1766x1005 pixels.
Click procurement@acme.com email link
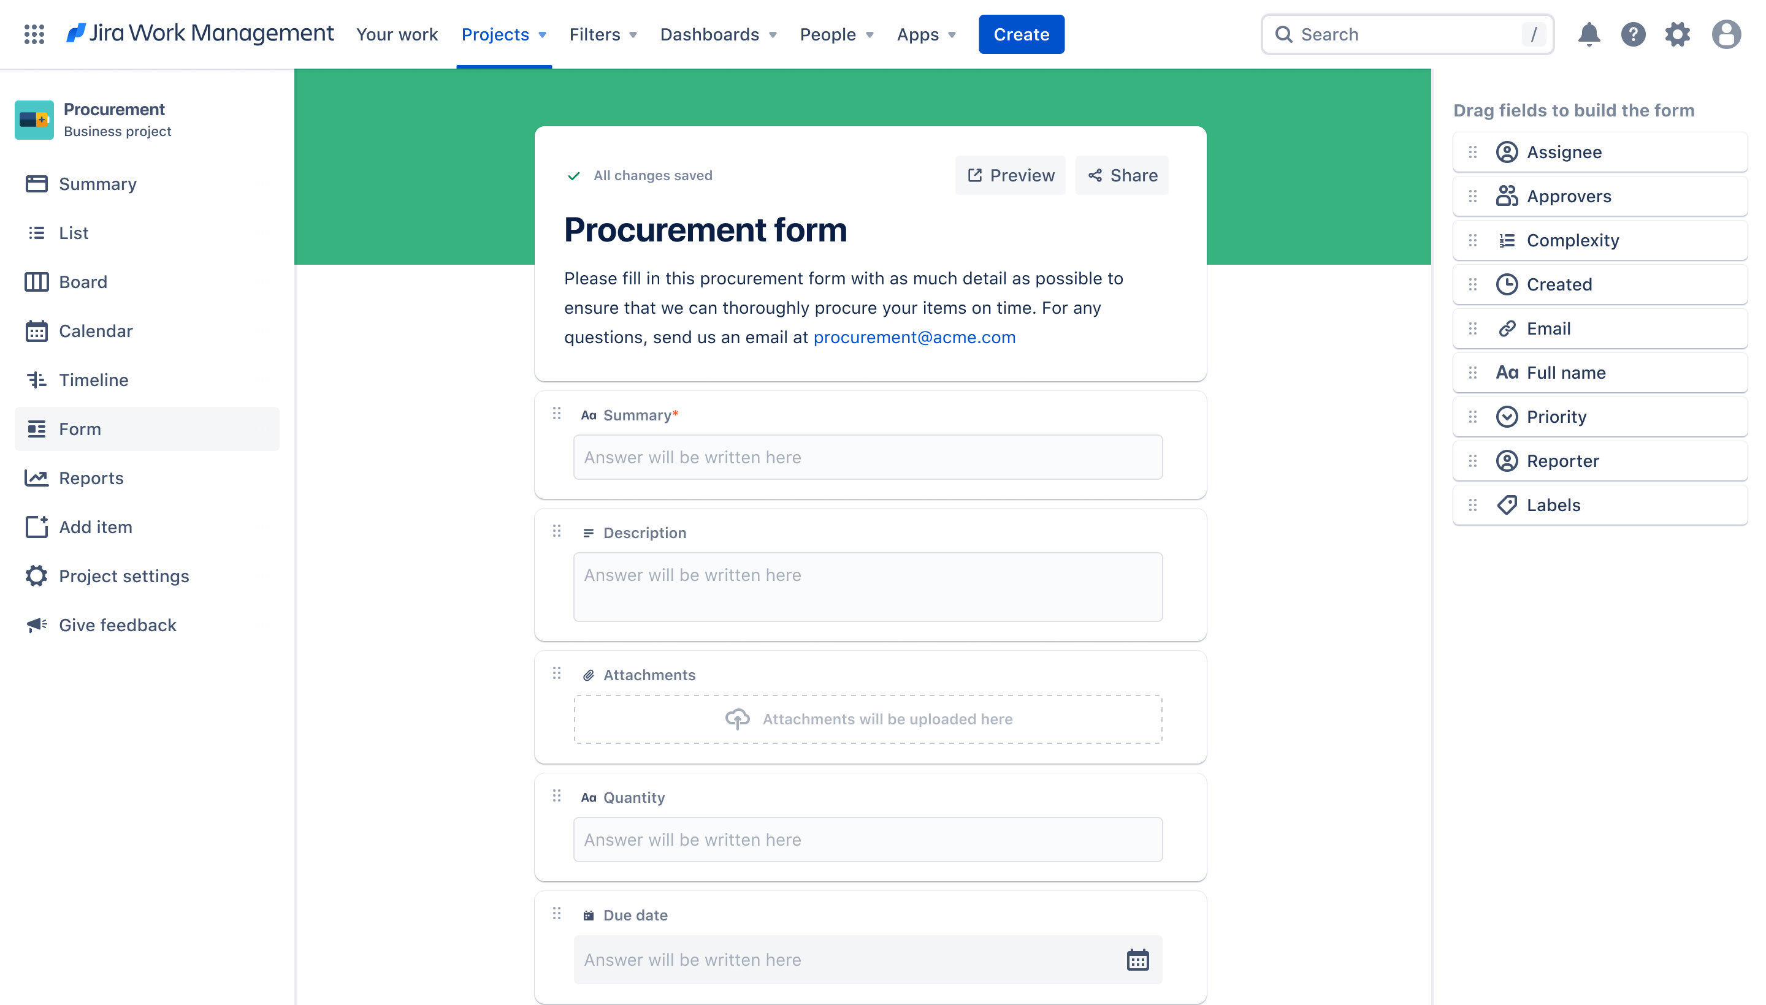913,337
